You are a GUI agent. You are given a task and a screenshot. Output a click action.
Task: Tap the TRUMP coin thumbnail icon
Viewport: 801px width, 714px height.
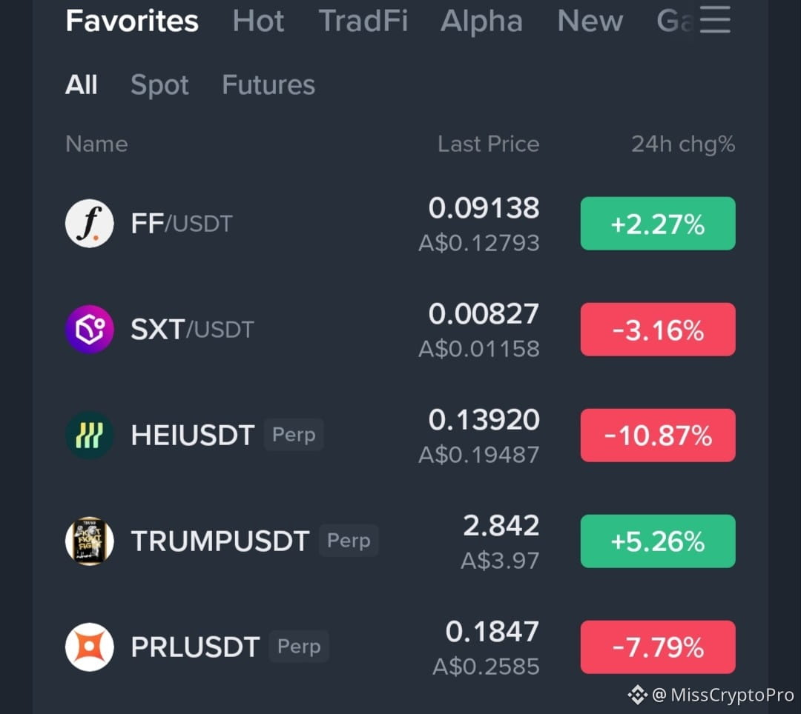coord(90,541)
